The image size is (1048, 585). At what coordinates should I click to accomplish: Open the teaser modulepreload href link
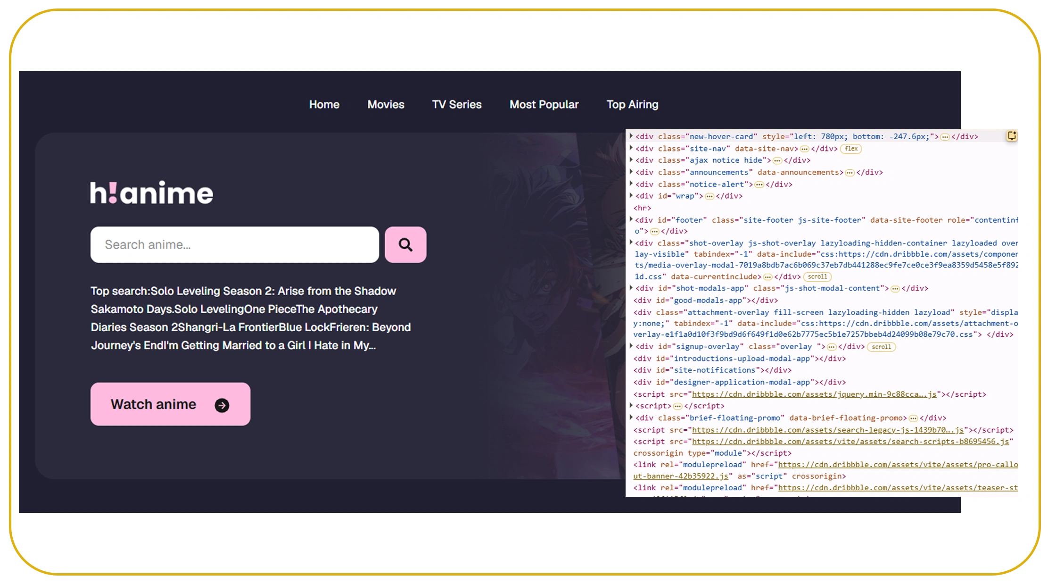[x=898, y=488]
